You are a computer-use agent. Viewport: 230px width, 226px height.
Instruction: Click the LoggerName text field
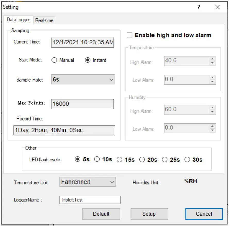[90, 200]
